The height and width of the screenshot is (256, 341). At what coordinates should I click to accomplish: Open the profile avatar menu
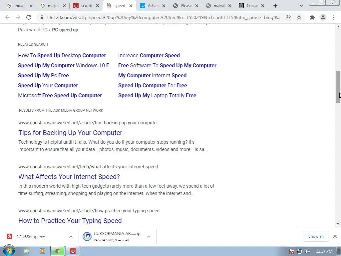coord(323,17)
